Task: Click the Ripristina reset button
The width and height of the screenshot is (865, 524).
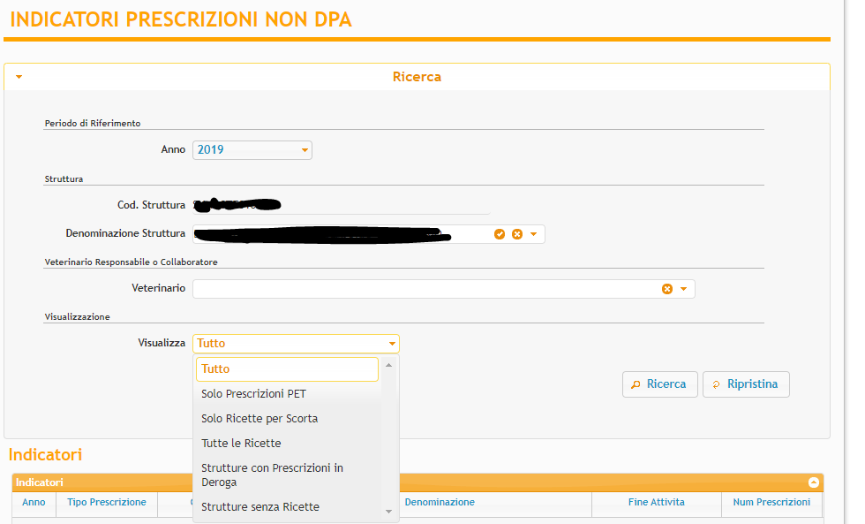Action: pos(746,384)
